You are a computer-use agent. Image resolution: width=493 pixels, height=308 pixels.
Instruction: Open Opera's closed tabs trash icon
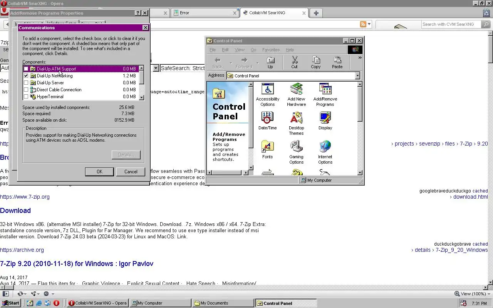coord(486,13)
